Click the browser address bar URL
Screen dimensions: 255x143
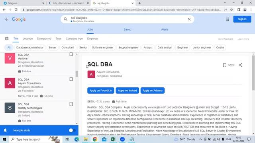(x=124, y=10)
